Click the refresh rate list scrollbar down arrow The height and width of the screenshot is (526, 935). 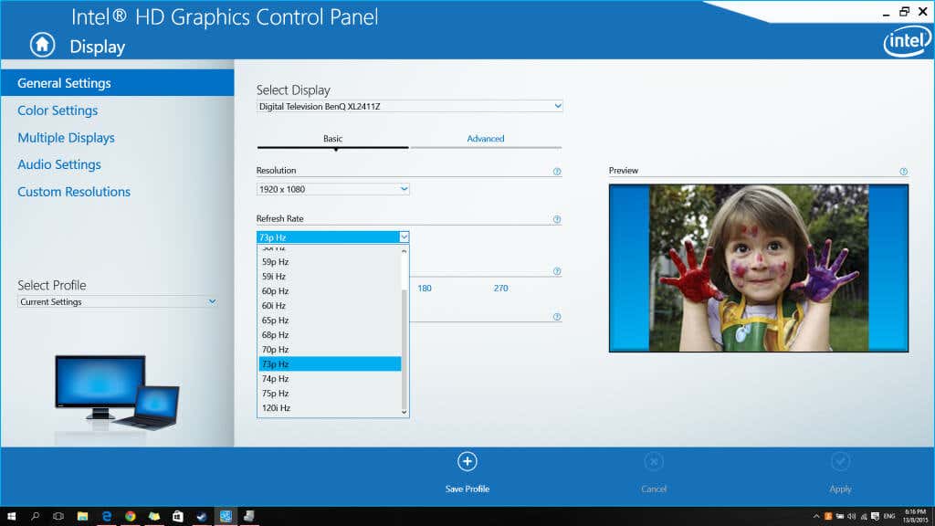(x=404, y=412)
